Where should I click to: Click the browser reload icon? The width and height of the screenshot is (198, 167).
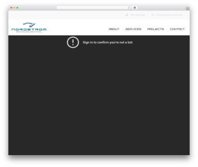(129, 8)
